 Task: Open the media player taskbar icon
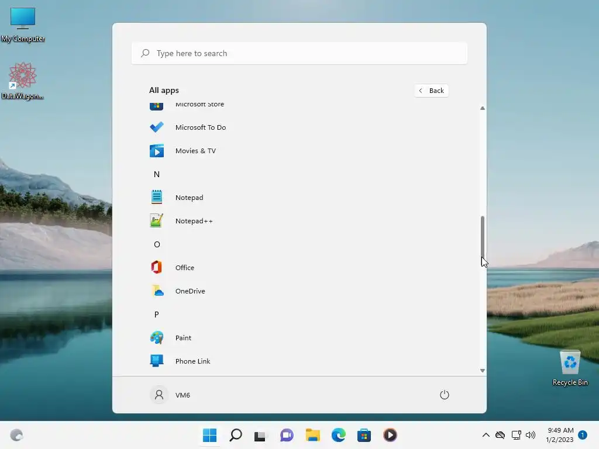pos(390,435)
